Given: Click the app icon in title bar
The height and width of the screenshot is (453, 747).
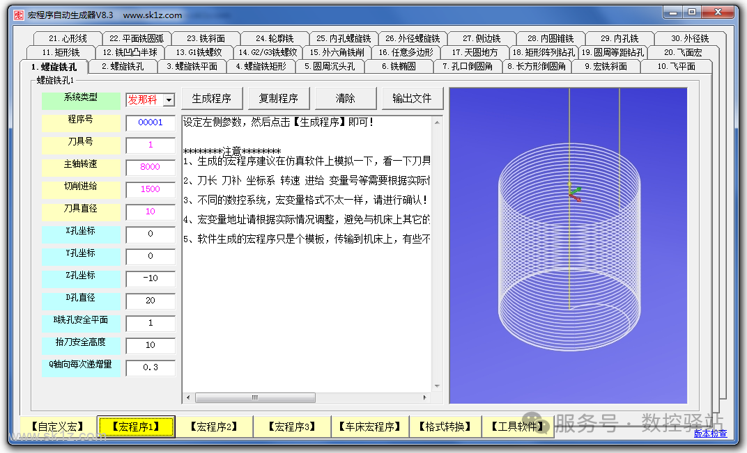Looking at the screenshot, I should coord(18,15).
